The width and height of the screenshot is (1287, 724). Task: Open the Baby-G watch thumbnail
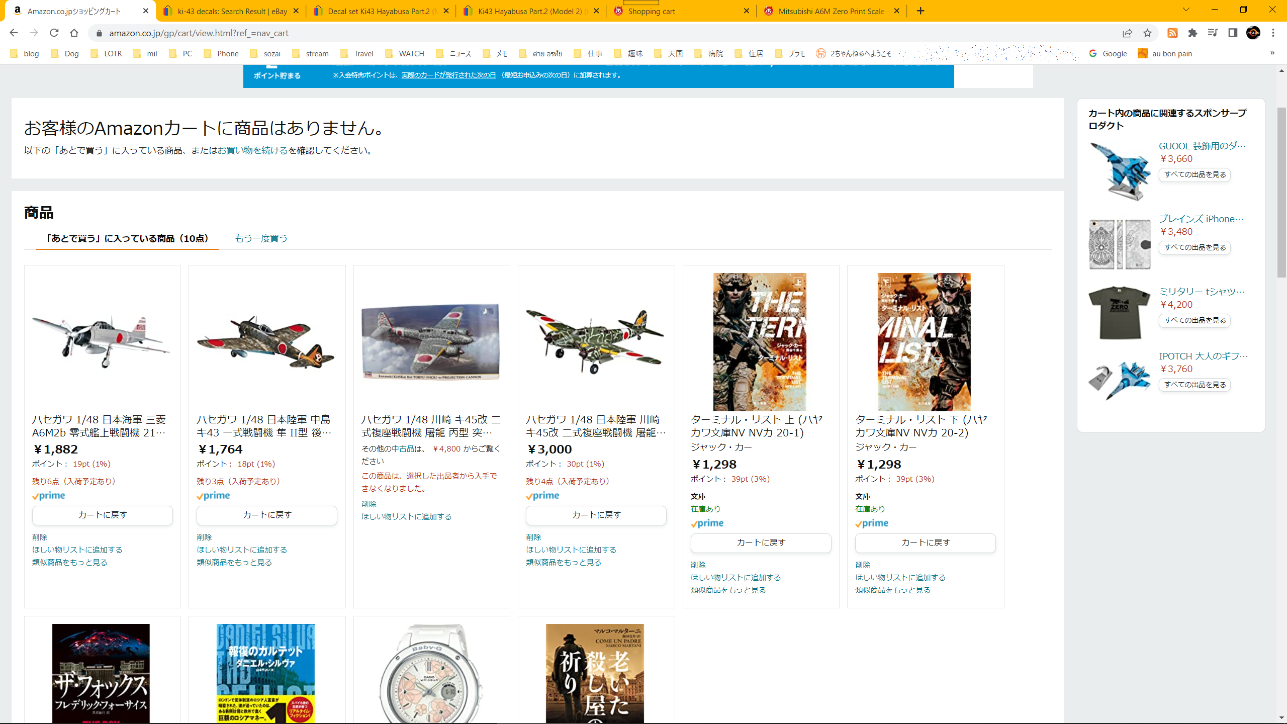[431, 673]
